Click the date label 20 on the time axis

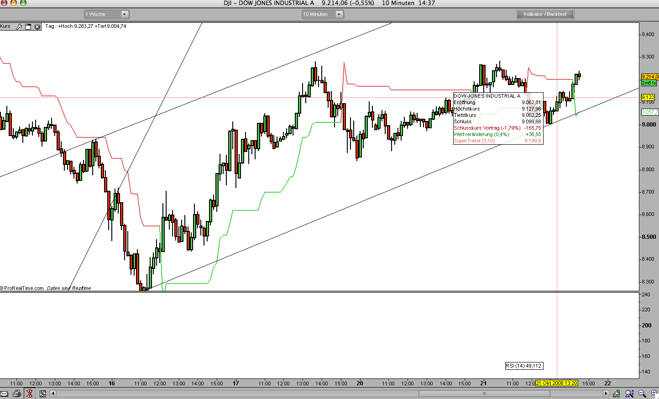click(360, 383)
